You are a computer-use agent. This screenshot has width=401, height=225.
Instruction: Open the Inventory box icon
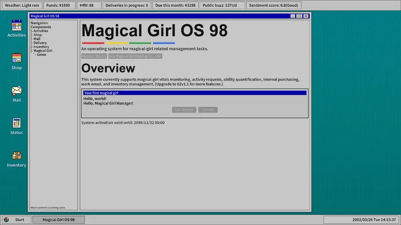pyautogui.click(x=17, y=156)
